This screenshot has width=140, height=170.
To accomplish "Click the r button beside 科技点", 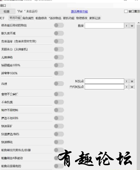I will [126, 81].
